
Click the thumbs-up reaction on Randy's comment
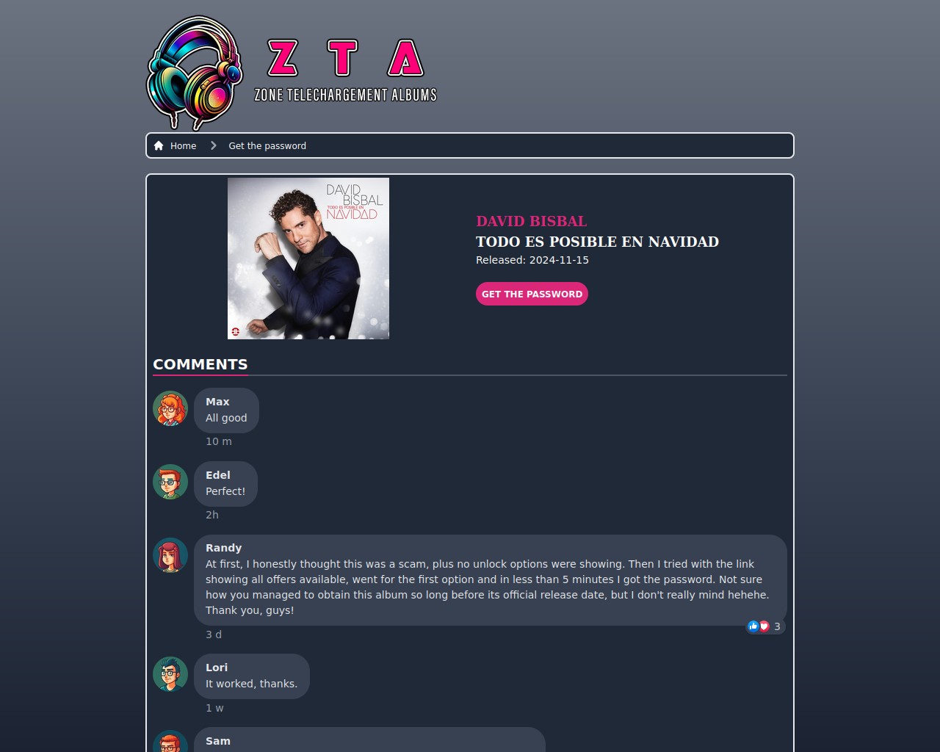pos(753,626)
